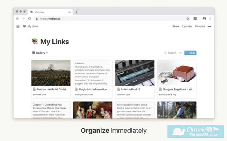Mark page as Favorite
Image resolution: width=227 pixels, height=141 pixels.
(200, 26)
